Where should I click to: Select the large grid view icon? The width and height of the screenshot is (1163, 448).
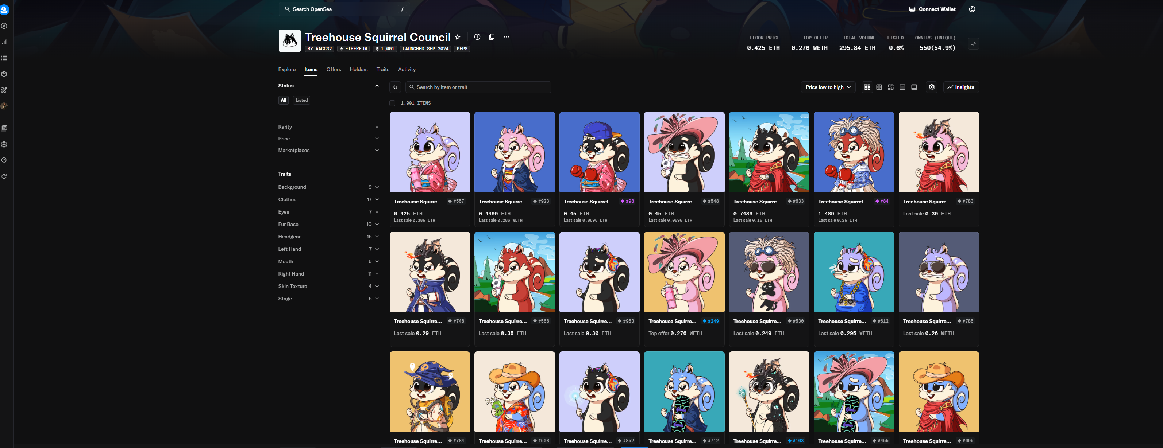point(867,87)
